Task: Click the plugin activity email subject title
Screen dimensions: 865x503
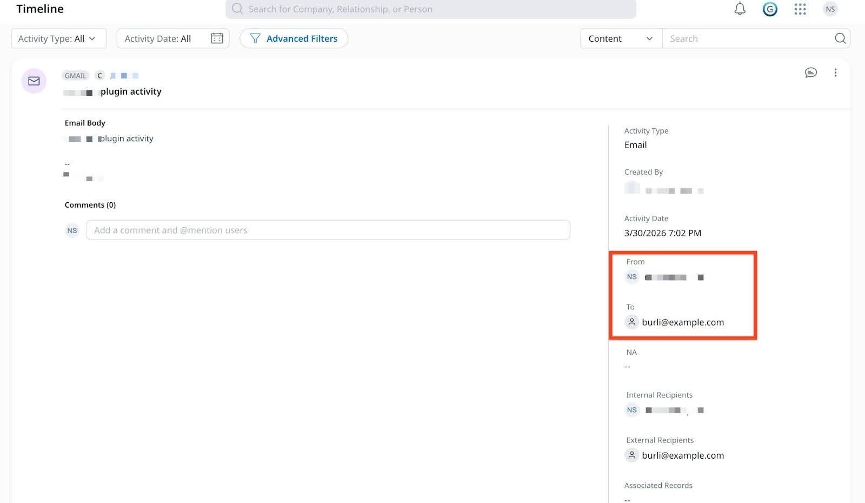Action: (x=131, y=91)
